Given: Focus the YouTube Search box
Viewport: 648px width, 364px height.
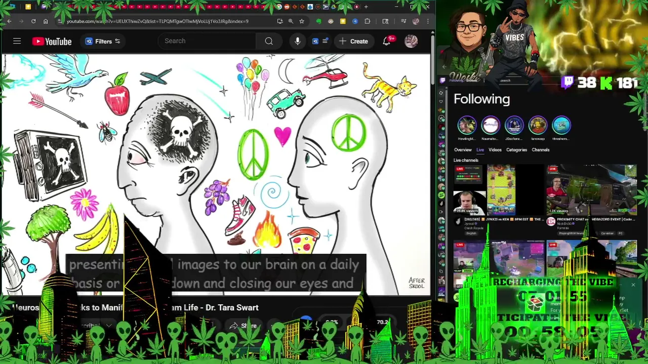Looking at the screenshot, I should (x=208, y=41).
